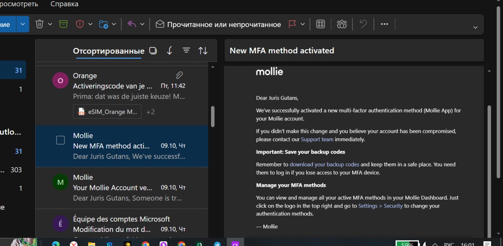Flag the message with red flag icon
Screen dimensions: 503x246
click(292, 24)
